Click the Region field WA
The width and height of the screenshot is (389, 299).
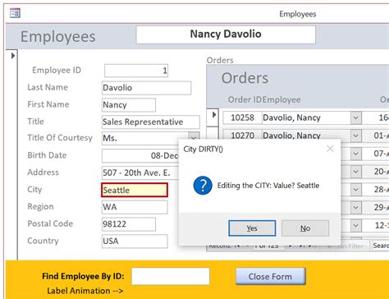click(x=135, y=207)
